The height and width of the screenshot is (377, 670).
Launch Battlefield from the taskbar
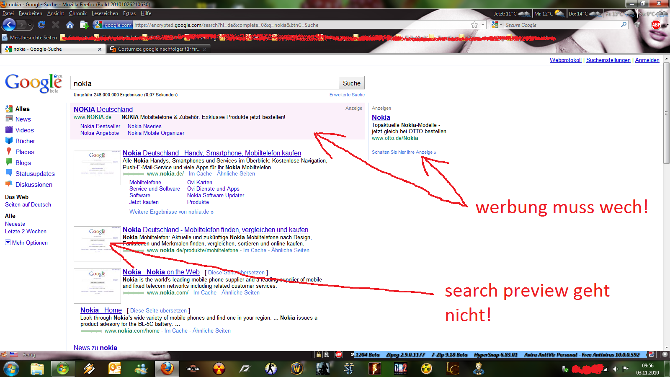click(193, 369)
